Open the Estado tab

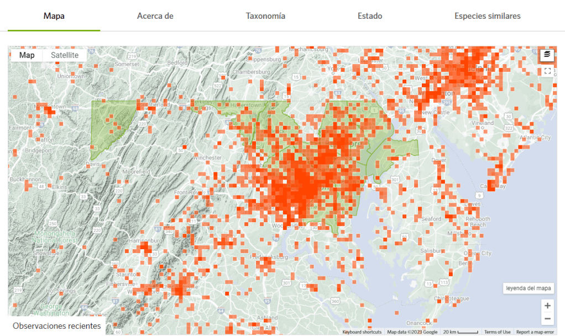click(370, 16)
